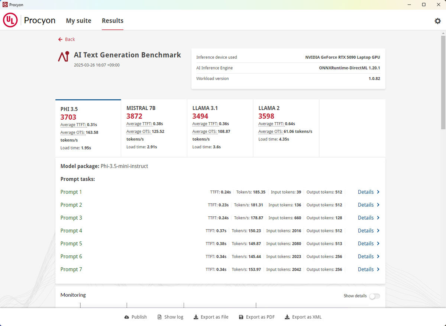Toggle the Show details switch
Image resolution: width=446 pixels, height=326 pixels.
click(375, 296)
